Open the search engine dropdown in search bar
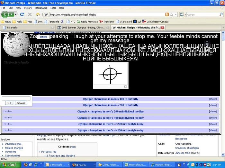Viewport: 225px width, 168px height. coord(182,14)
